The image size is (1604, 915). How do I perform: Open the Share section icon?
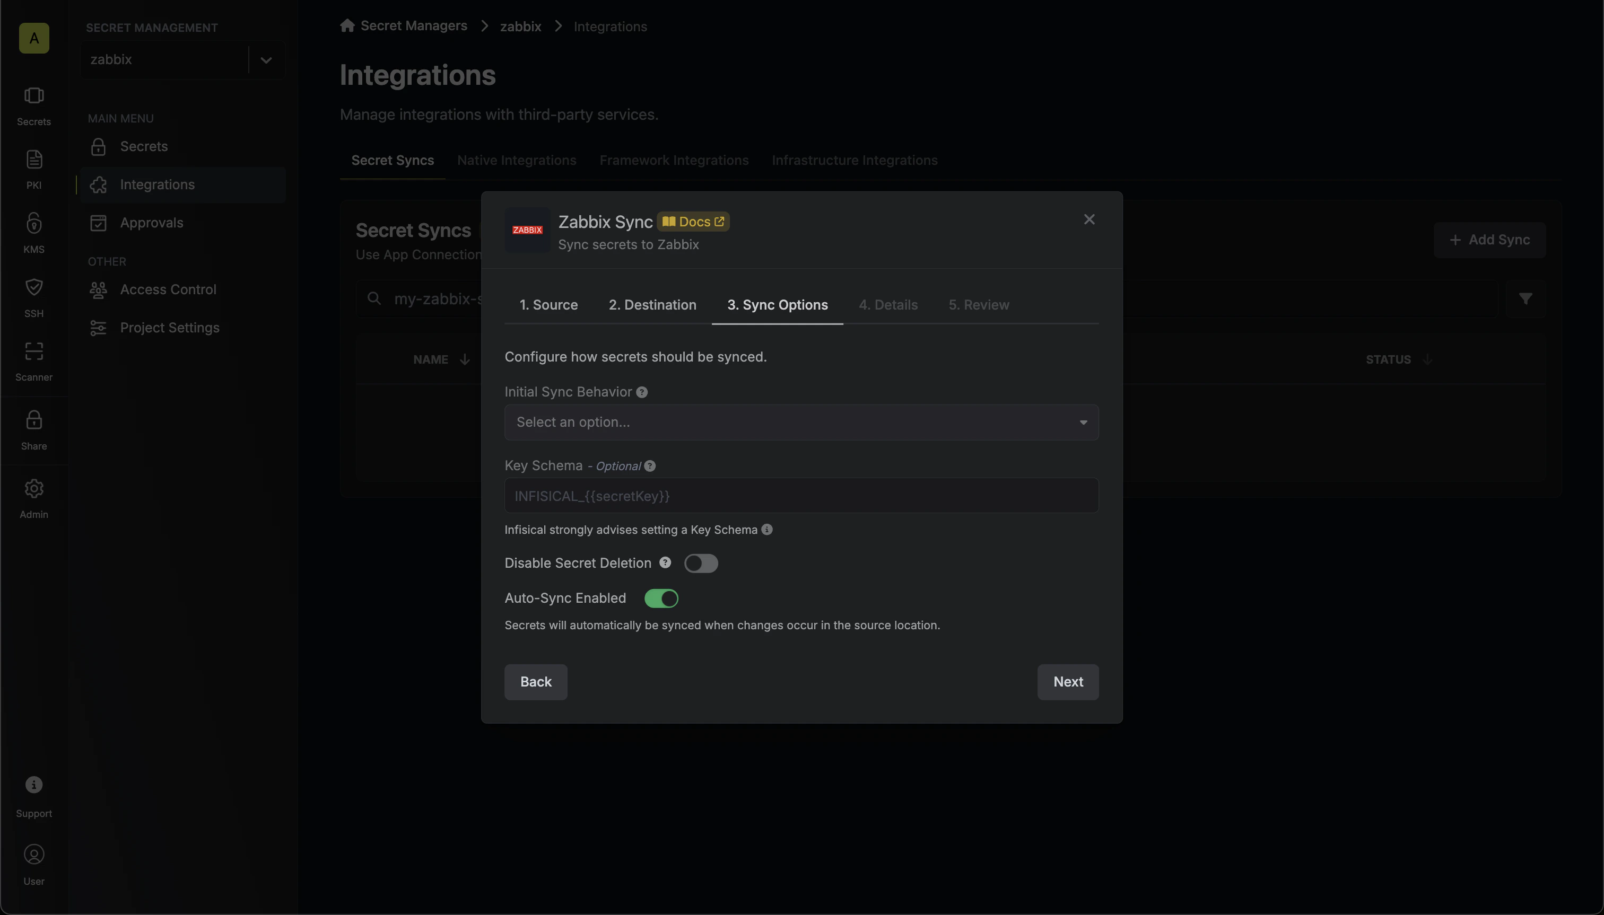tap(34, 430)
